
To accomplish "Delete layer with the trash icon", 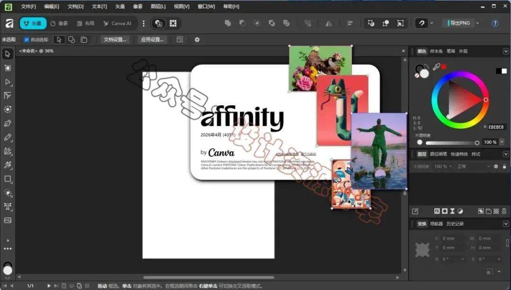I will coord(504,211).
